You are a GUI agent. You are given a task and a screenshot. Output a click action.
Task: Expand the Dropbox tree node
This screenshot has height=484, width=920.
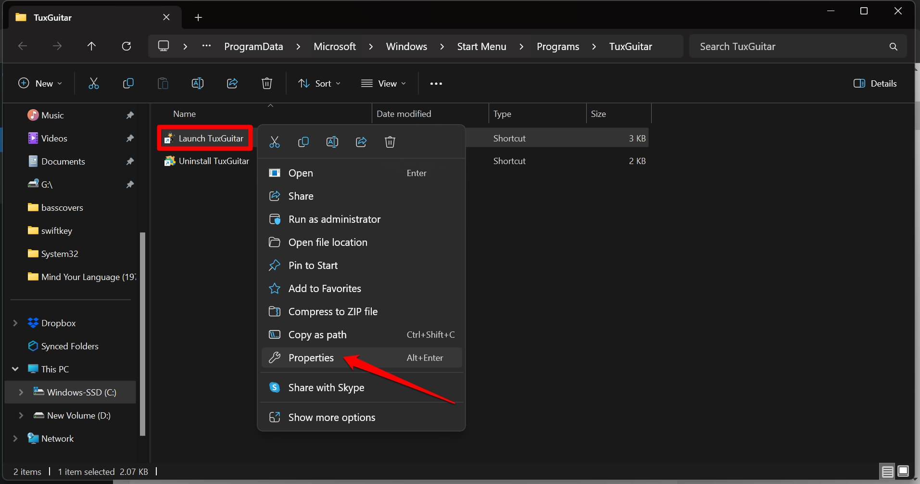(x=15, y=323)
